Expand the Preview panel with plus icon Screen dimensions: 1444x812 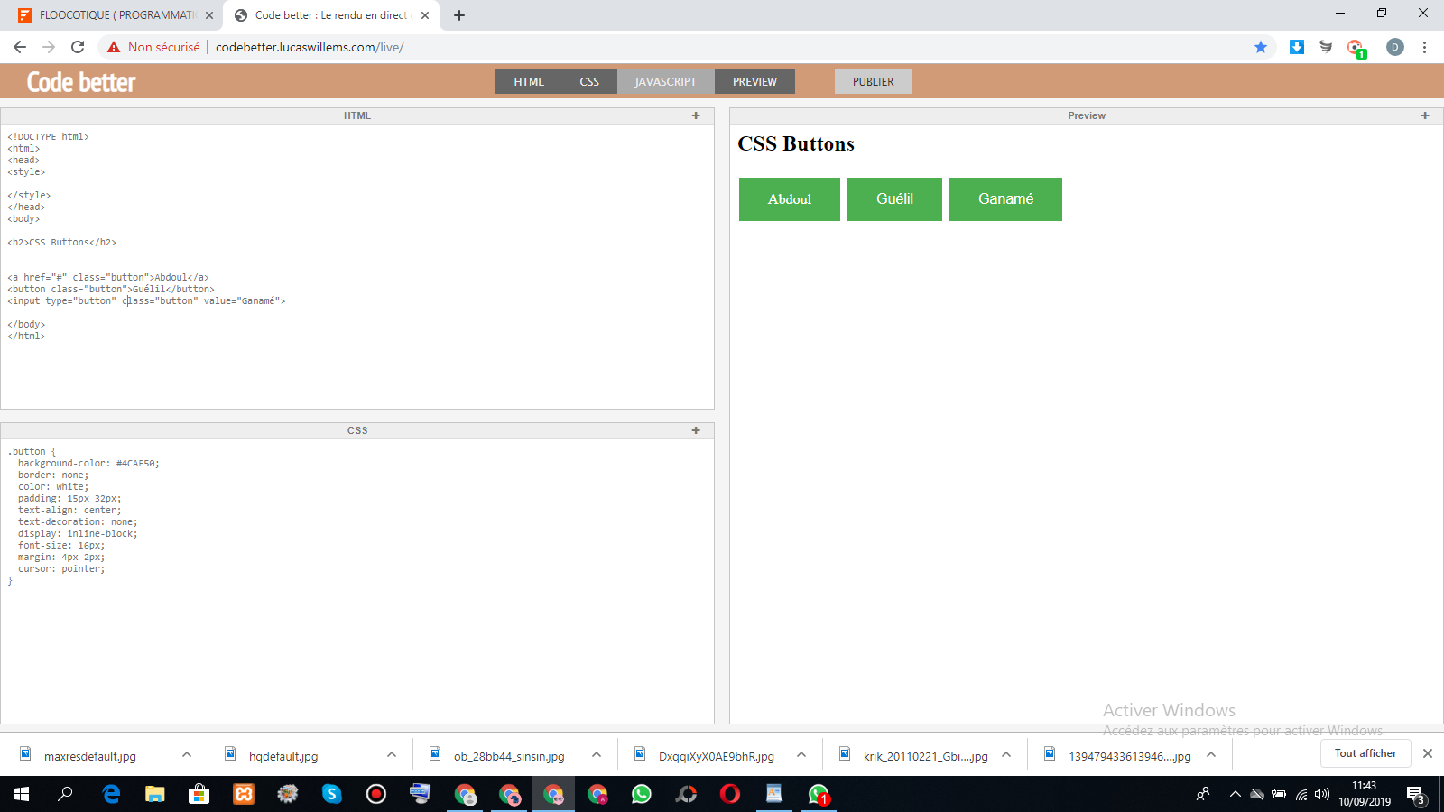[x=1425, y=115]
